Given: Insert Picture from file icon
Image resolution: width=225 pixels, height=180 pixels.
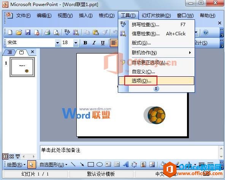Looking at the screenshot, I should [152, 164].
